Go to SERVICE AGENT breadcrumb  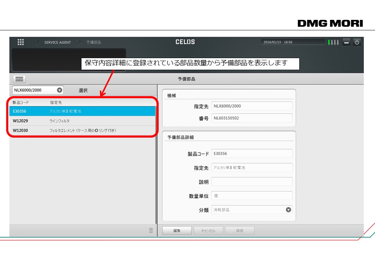[x=57, y=42]
